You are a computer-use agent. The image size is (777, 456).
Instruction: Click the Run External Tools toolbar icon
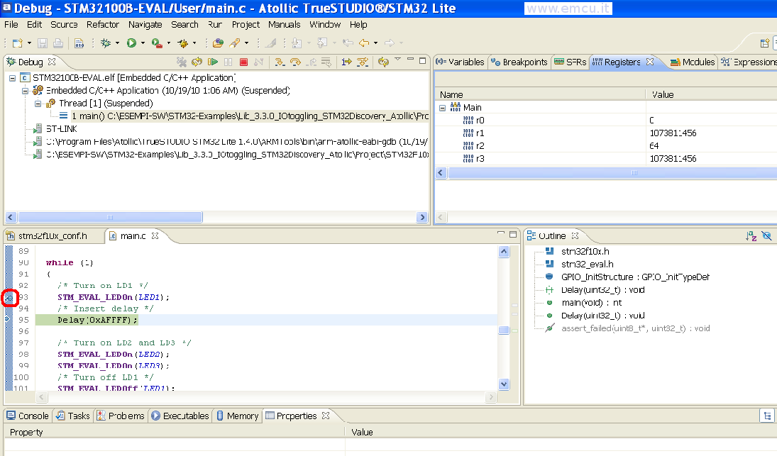coord(157,43)
